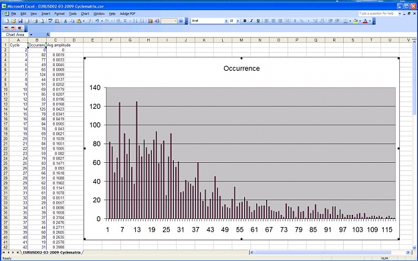Open Print Preview from the toolbar
The height and width of the screenshot is (261, 418).
[42, 21]
